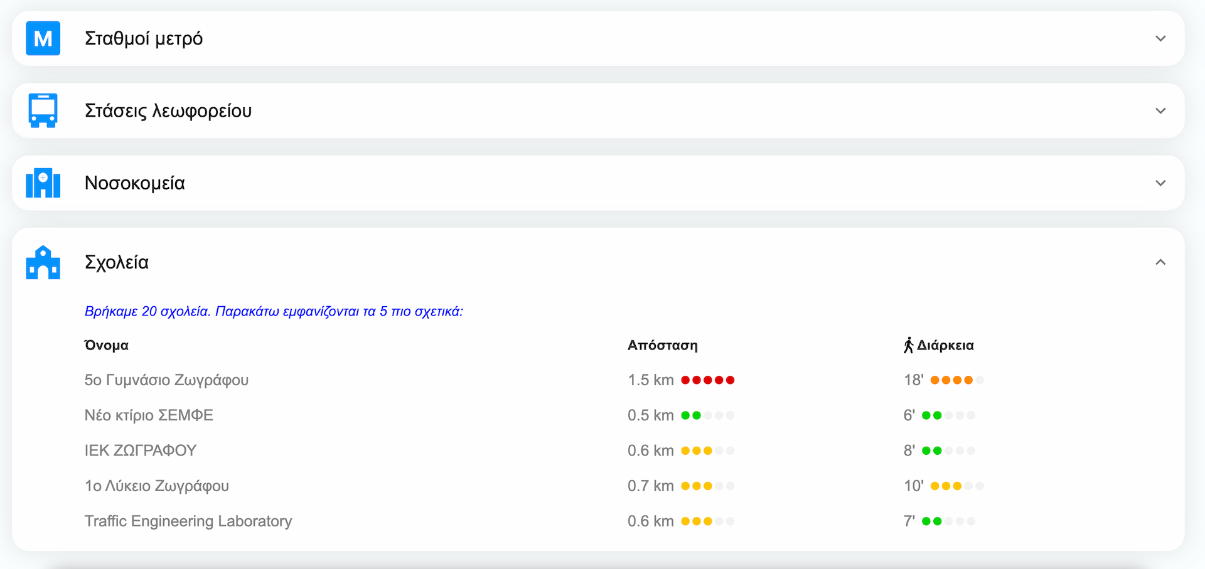Click the blue metro M icon
Image resolution: width=1205 pixels, height=569 pixels.
pos(43,38)
